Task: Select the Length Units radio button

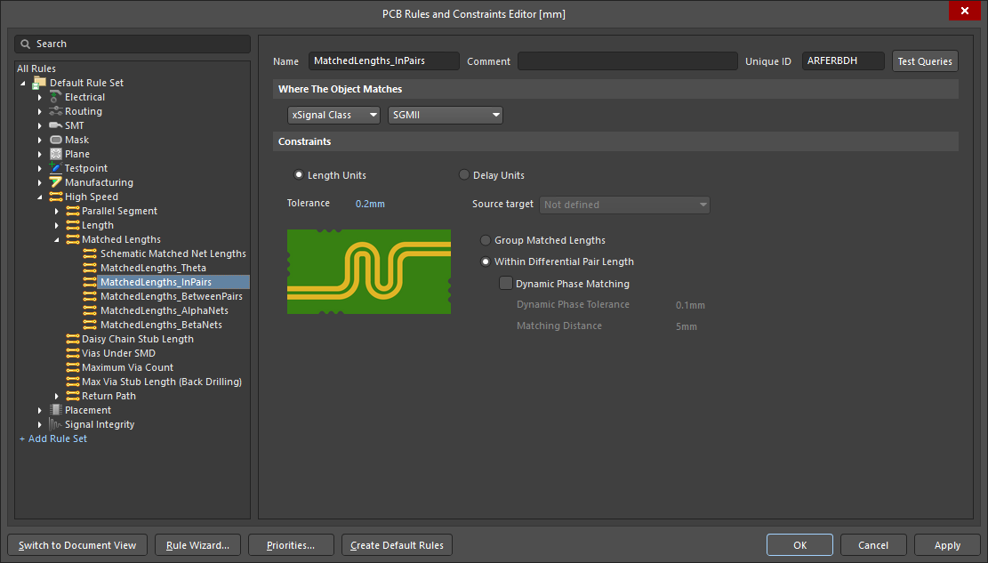Action: coord(299,174)
